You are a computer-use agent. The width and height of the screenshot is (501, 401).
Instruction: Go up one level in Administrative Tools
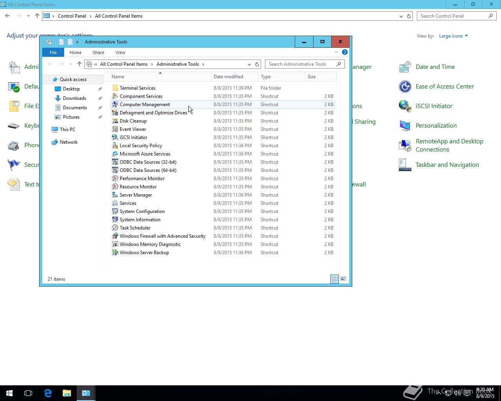(79, 64)
